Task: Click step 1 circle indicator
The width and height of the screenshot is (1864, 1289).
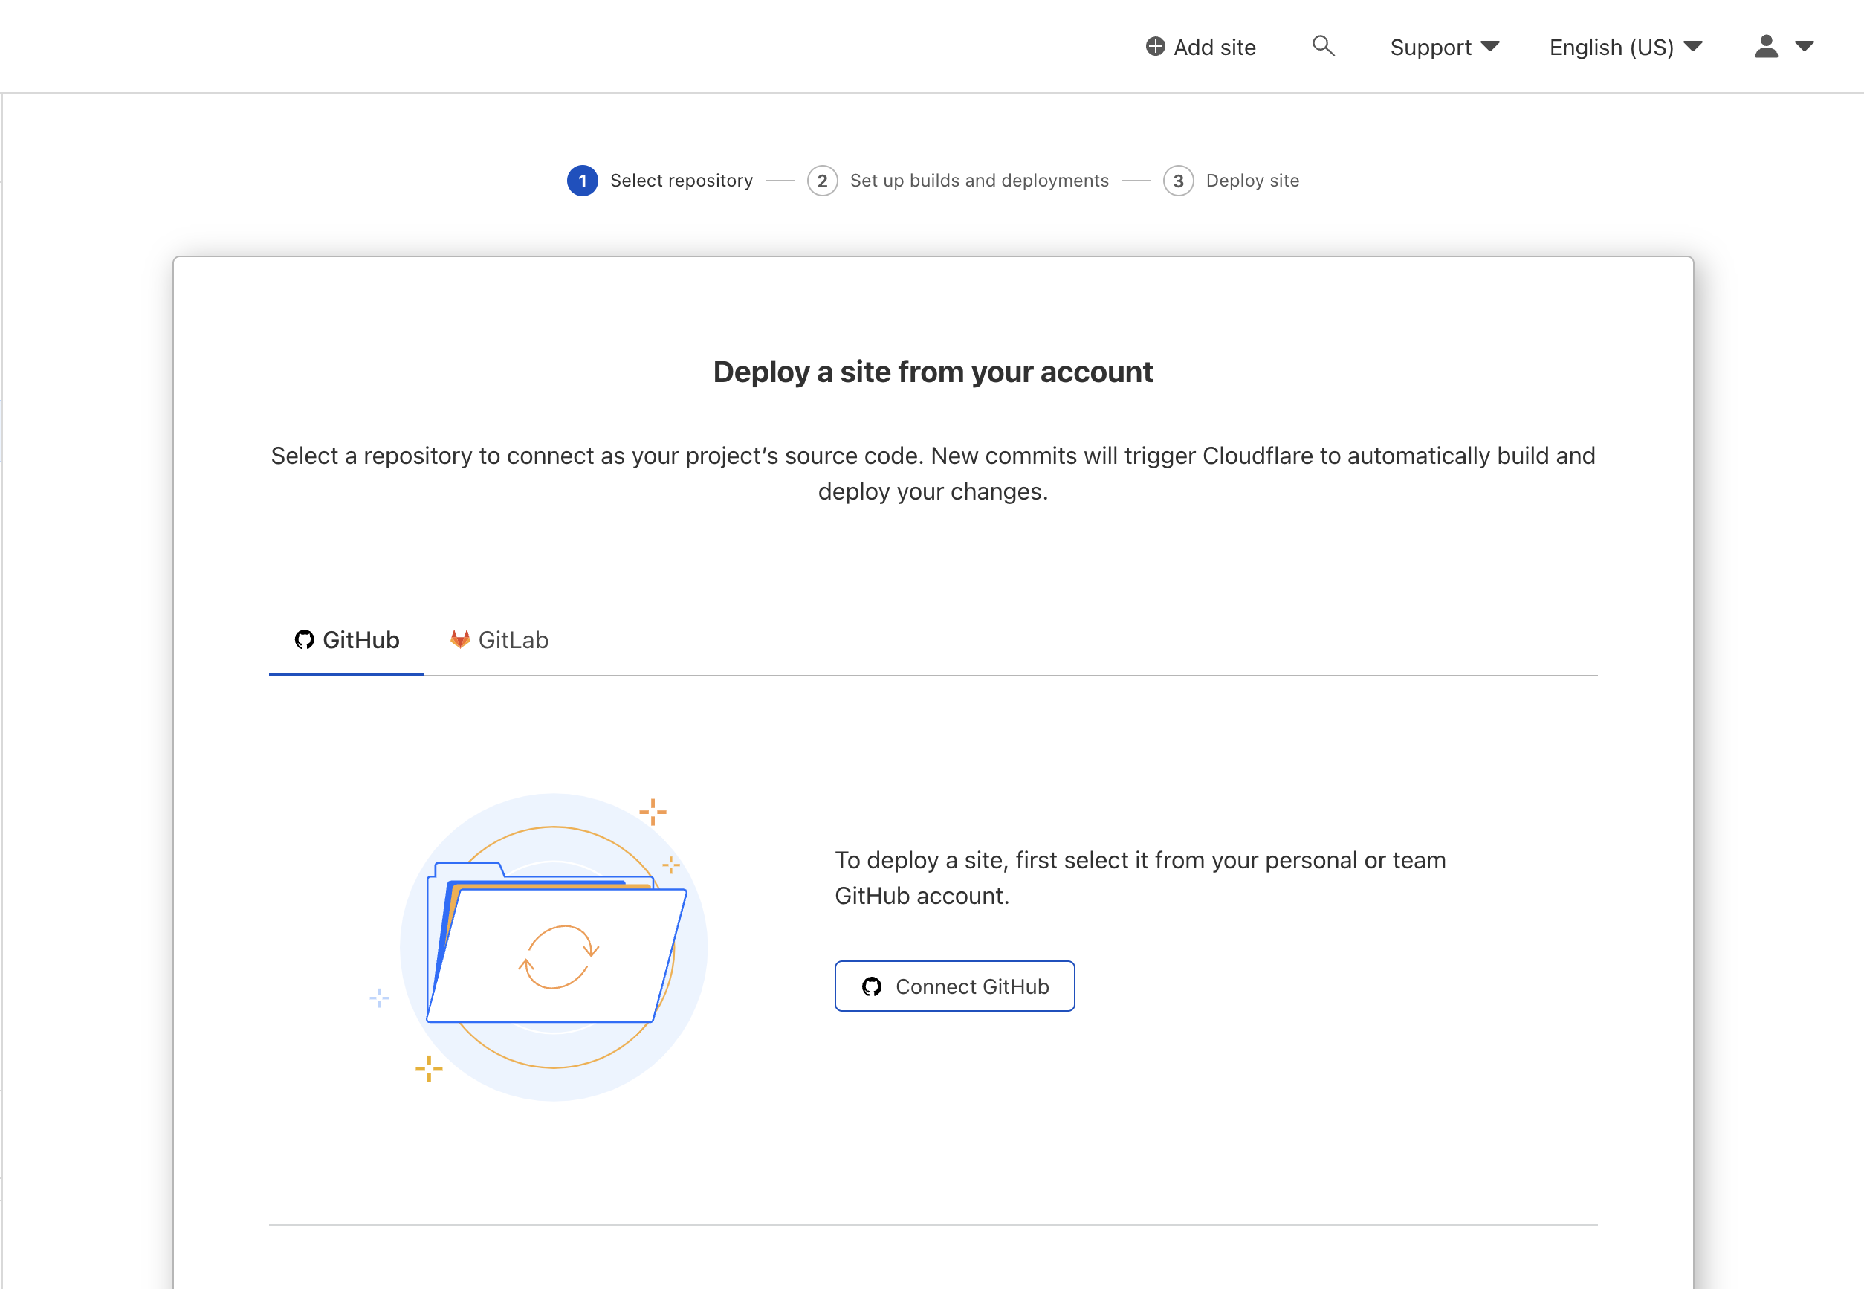Action: 582,181
